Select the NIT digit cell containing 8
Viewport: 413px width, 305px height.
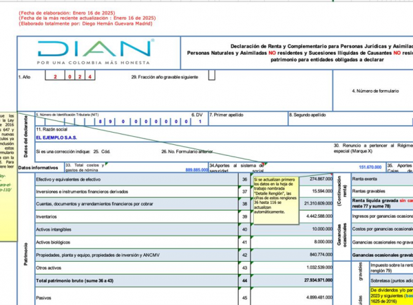[x=100, y=122]
